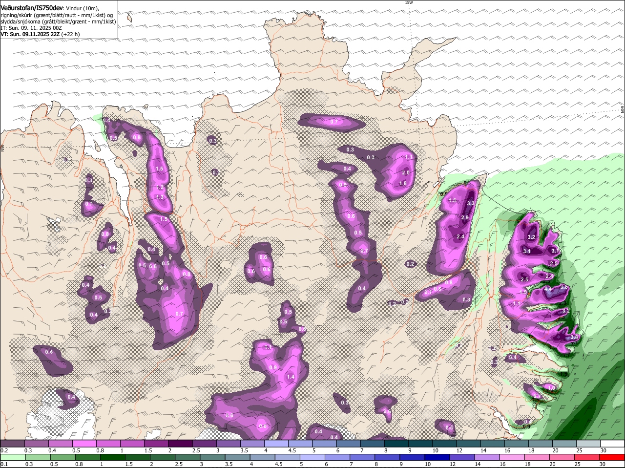
Task: Choose the pale green 0.1–0.3 rain legend swatch
Action: coord(12,457)
